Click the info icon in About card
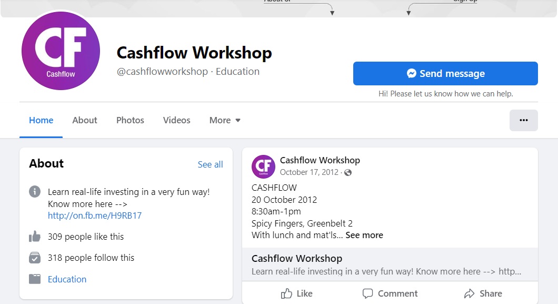 coord(35,191)
